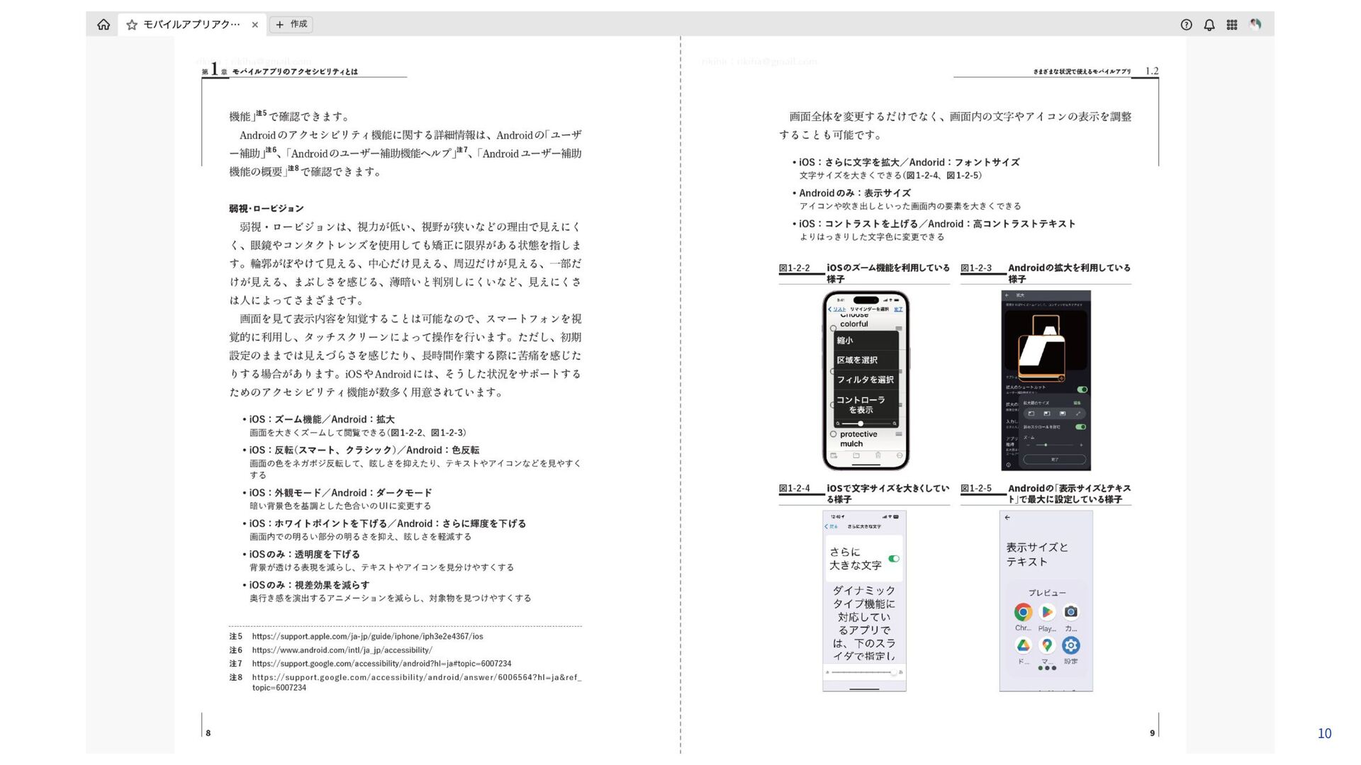This screenshot has height=765, width=1361.
Task: Open the apps grid icon
Action: [x=1232, y=25]
